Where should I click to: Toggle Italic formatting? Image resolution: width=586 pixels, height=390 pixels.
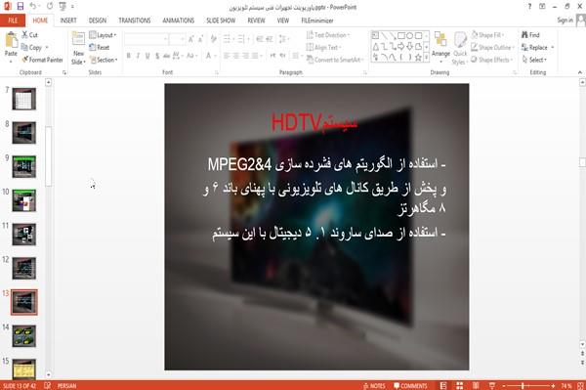pos(138,56)
